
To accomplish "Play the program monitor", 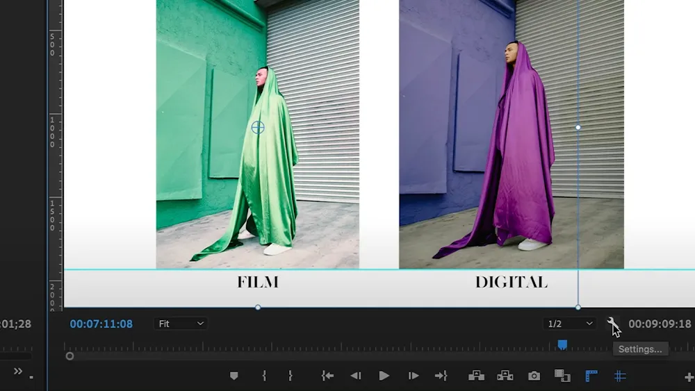I will [x=384, y=376].
